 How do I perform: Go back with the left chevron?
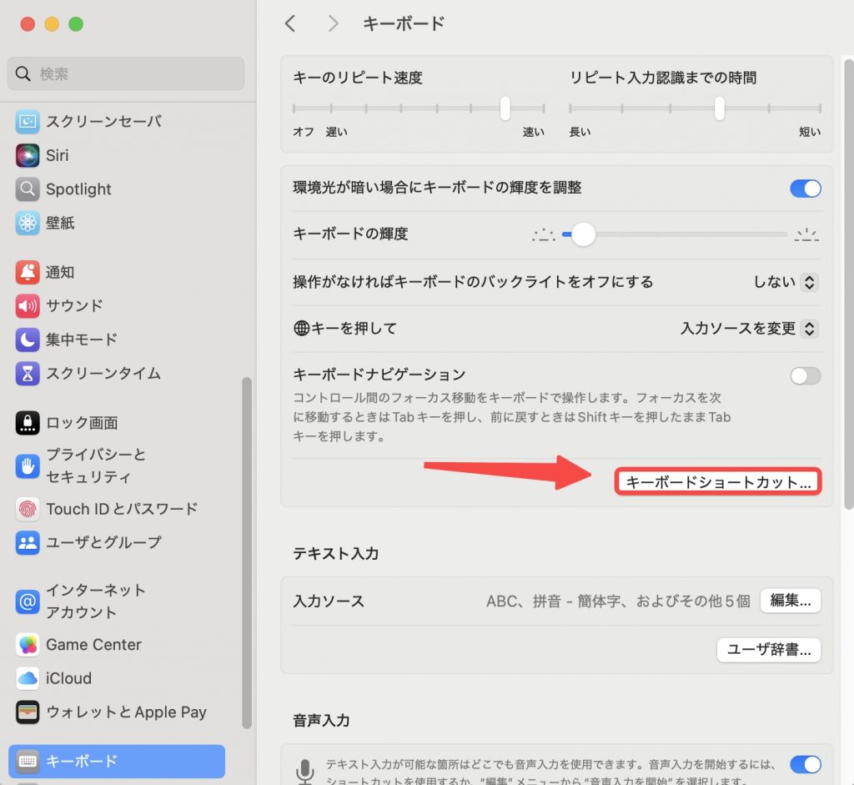(x=290, y=23)
